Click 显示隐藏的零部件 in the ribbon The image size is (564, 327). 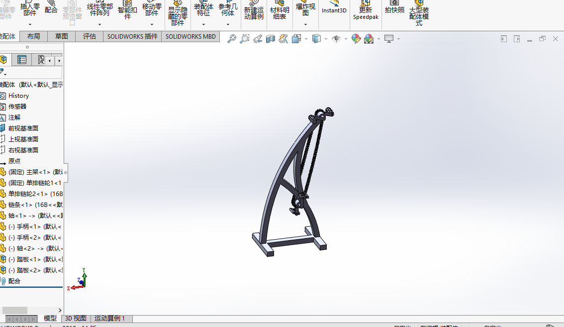178,13
